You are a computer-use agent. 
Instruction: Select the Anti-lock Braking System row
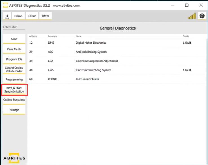117,52
